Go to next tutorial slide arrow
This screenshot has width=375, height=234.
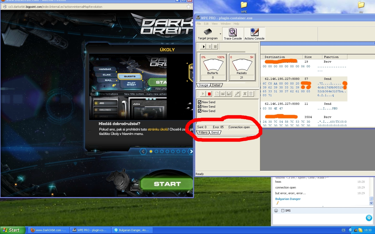(x=191, y=152)
